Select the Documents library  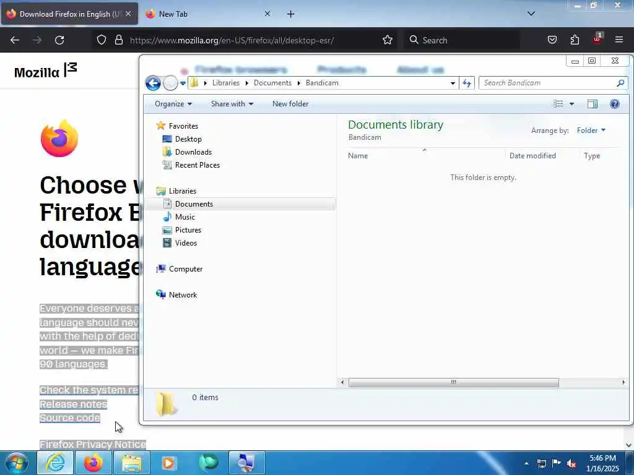click(194, 204)
